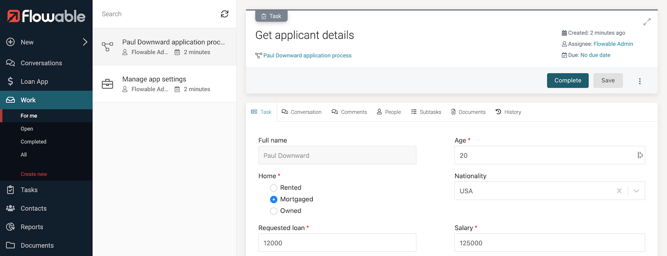Switch to the History tab
This screenshot has width=667, height=256.
(x=508, y=112)
